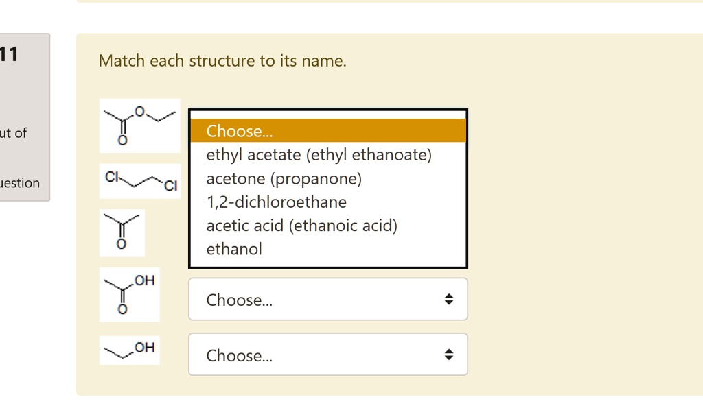Click the partially visible flag question link
703x408 pixels.
point(20,183)
